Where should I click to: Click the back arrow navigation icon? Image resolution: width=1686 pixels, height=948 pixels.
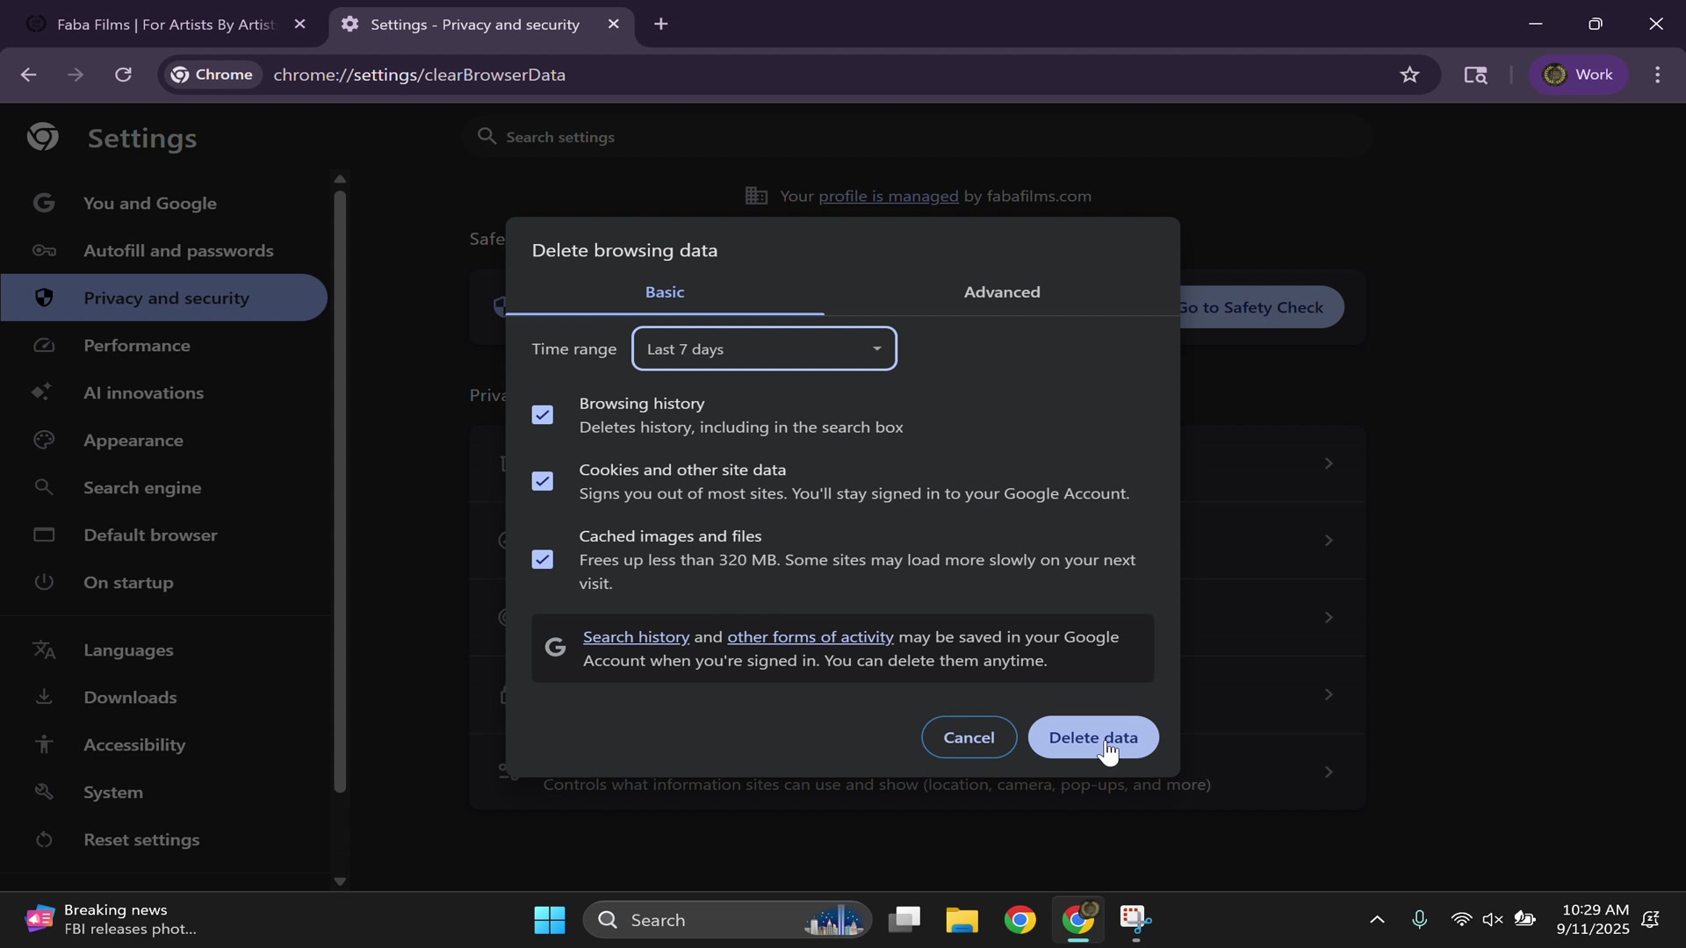(28, 75)
